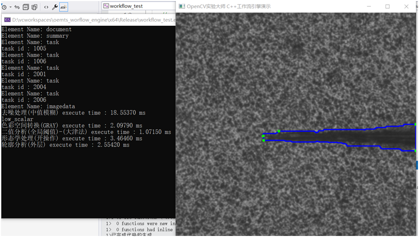
Task: Click the green contour point on the upper outline
Action: click(279, 131)
